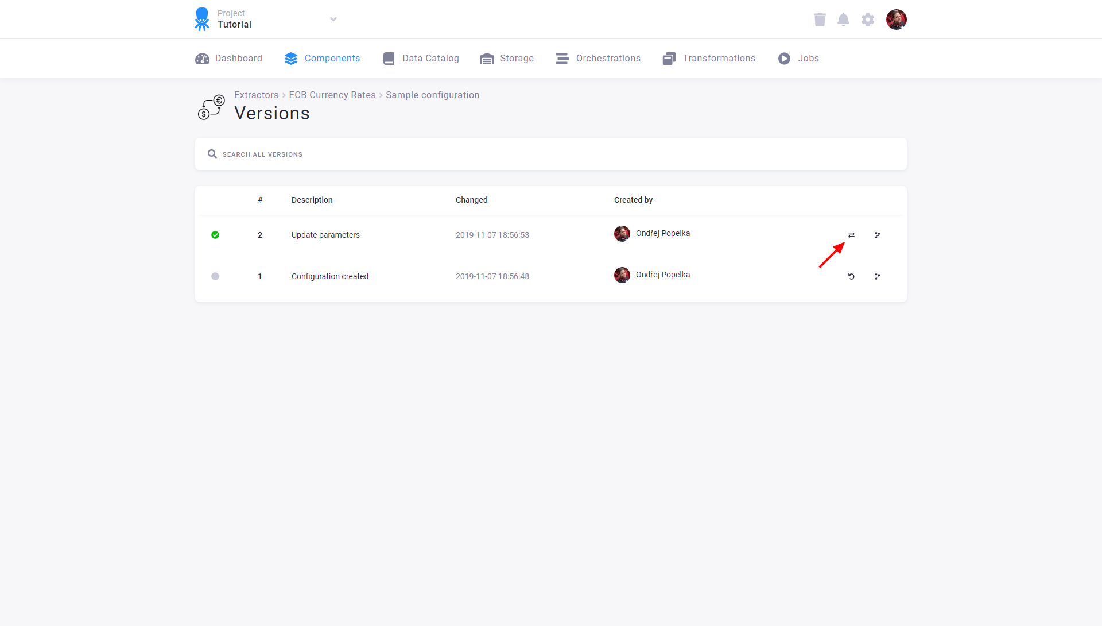This screenshot has height=626, width=1102.
Task: Click the search magnifier icon
Action: coord(212,154)
